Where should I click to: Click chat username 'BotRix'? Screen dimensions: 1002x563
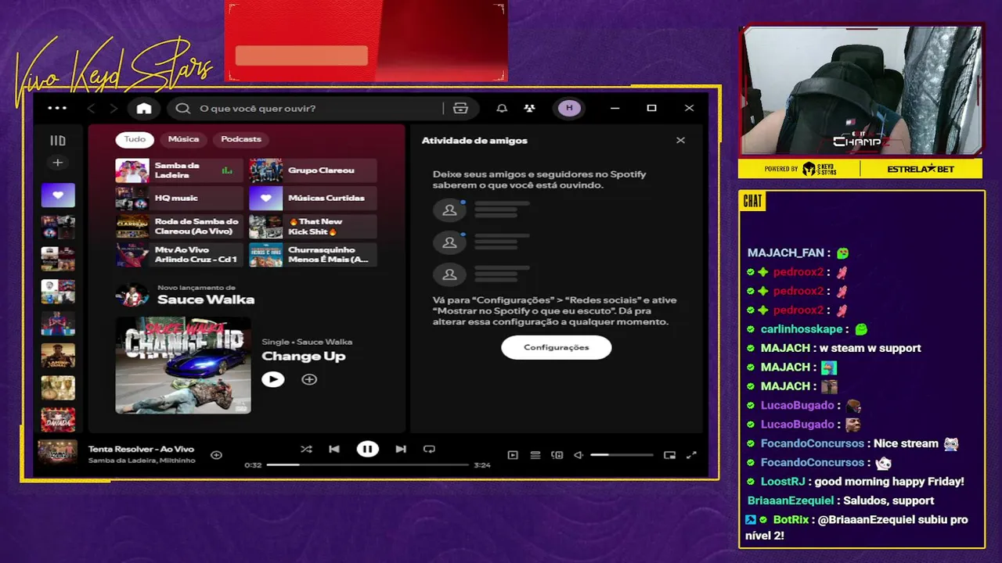click(x=791, y=519)
